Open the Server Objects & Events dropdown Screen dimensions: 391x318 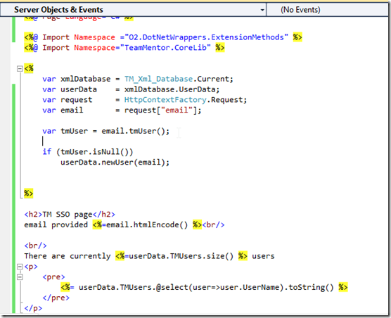pos(133,10)
